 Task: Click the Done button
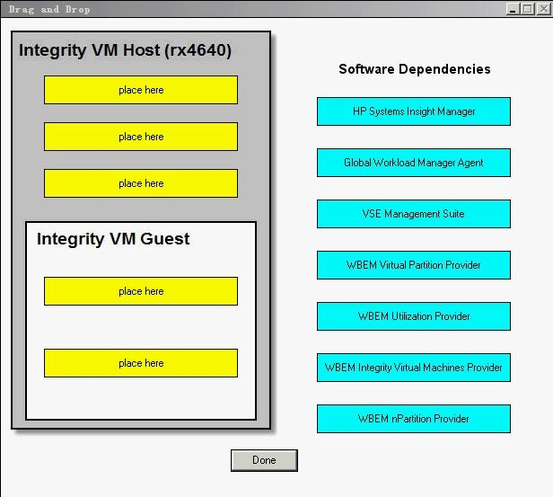264,460
